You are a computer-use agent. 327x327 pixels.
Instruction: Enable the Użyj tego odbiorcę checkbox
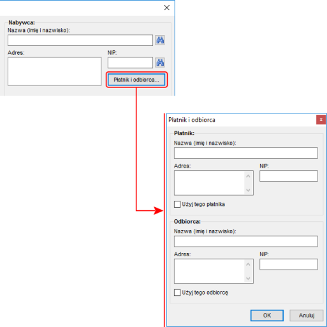tap(177, 293)
